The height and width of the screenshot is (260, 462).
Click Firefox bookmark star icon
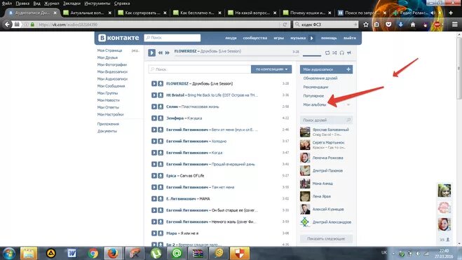pyautogui.click(x=366, y=25)
